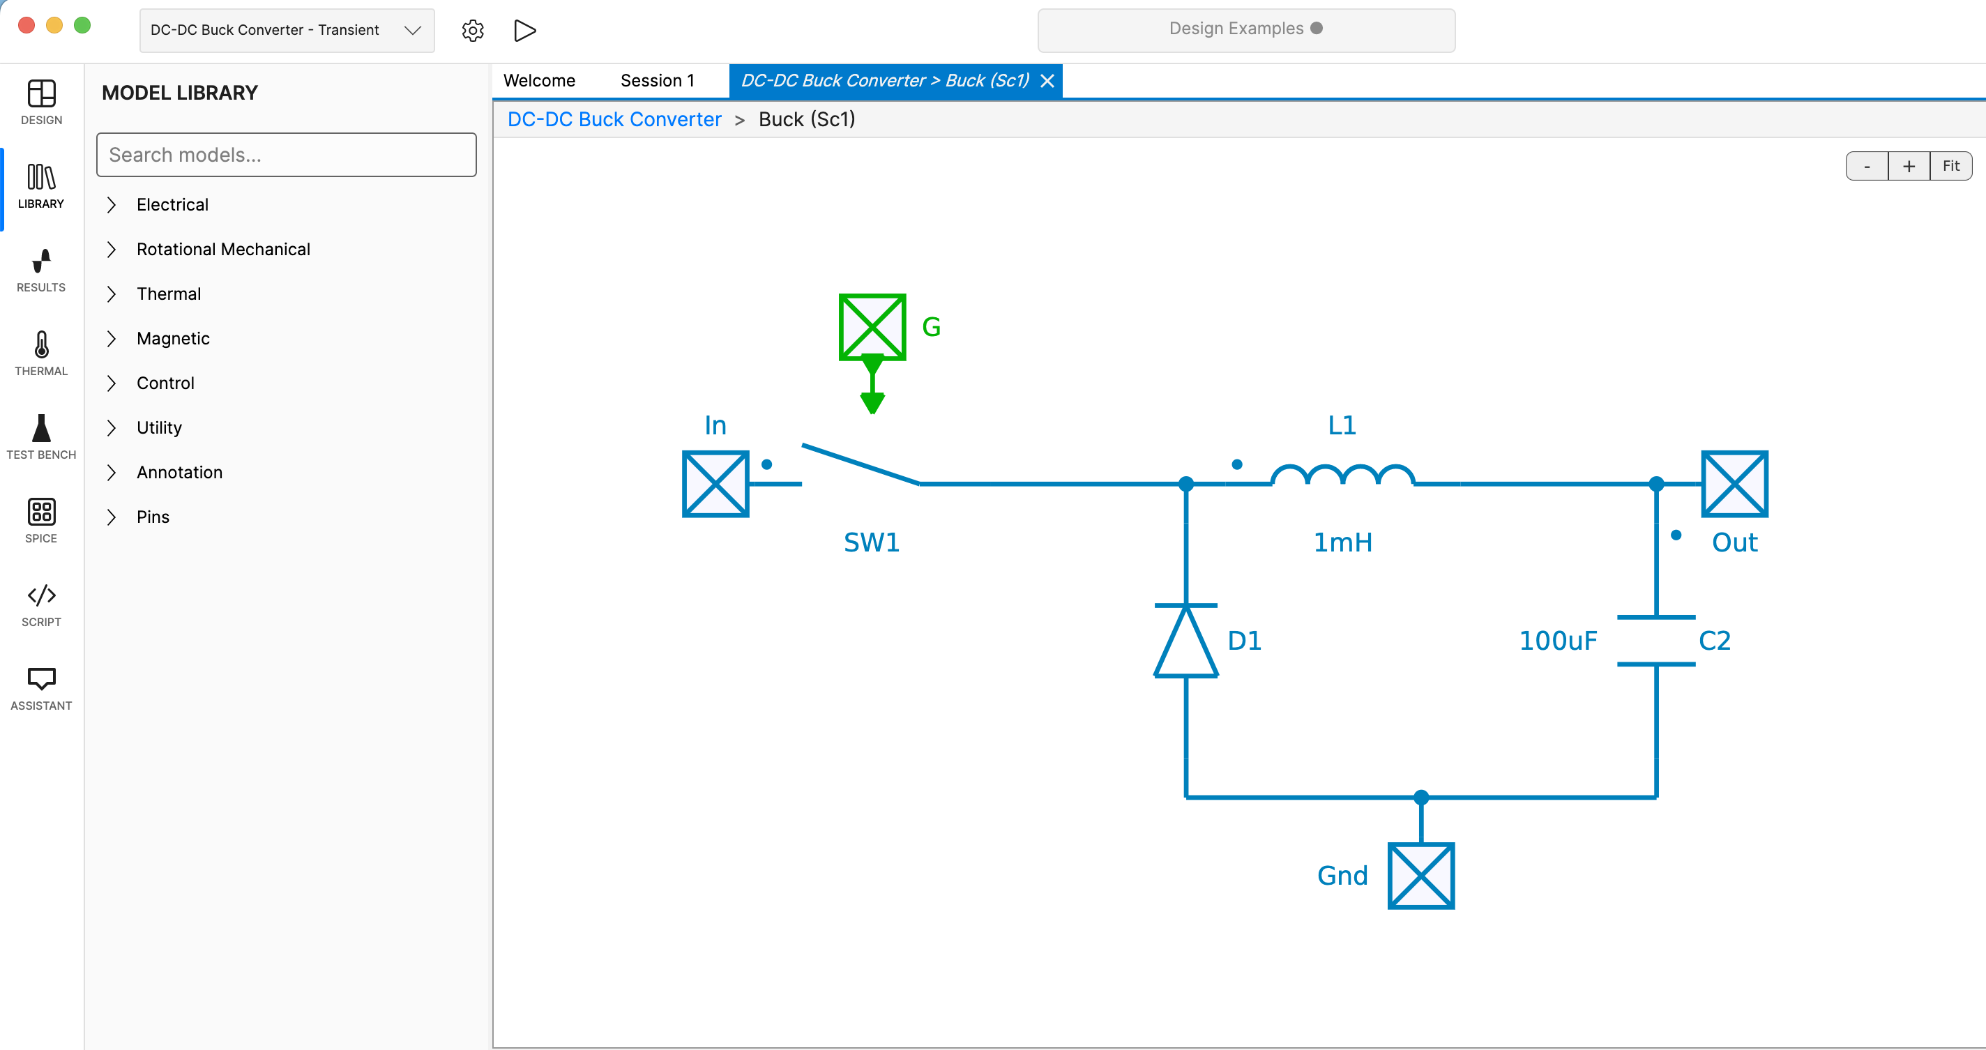Open the Script editor icon
This screenshot has height=1050, width=1986.
click(x=41, y=604)
